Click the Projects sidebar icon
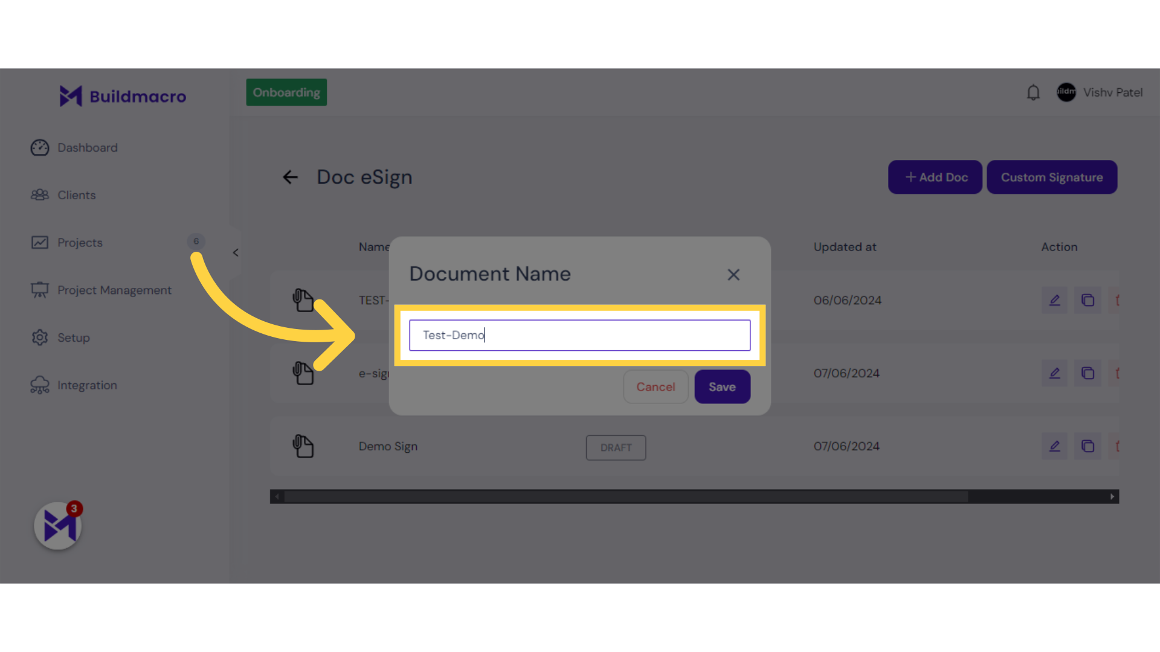Image resolution: width=1160 pixels, height=652 pixels. 40,242
